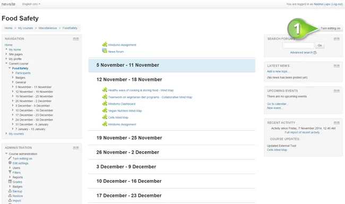Click the gear icon for Edit settings
This screenshot has width=345, height=204.
[x=10, y=163]
